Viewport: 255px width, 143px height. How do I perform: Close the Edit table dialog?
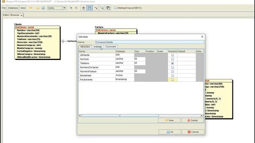[x=202, y=37]
